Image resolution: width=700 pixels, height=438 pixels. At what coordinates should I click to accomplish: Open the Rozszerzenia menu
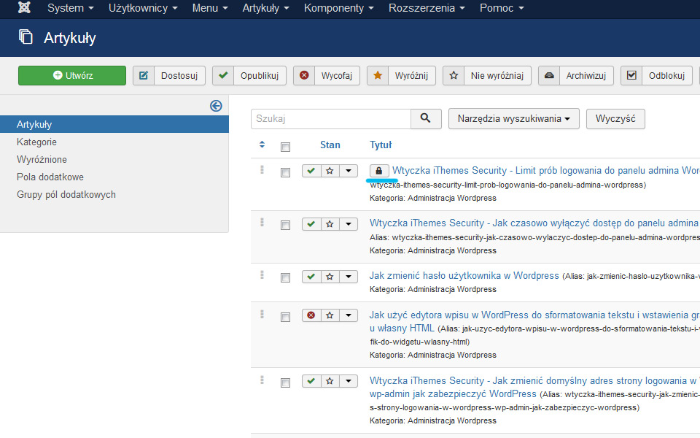(x=427, y=8)
